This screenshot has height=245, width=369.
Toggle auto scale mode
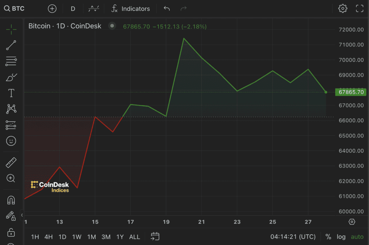coord(357,236)
